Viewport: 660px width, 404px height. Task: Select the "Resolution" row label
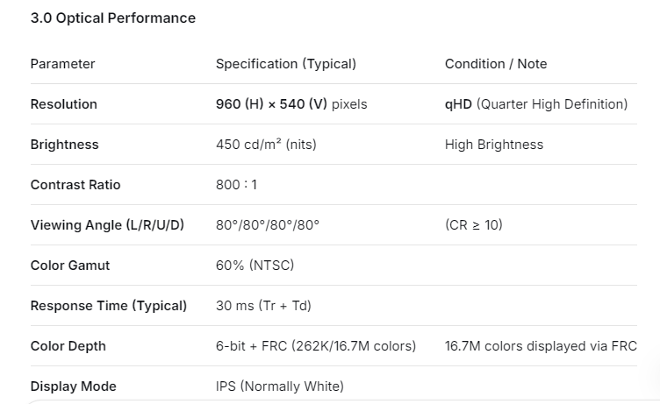[x=63, y=104]
